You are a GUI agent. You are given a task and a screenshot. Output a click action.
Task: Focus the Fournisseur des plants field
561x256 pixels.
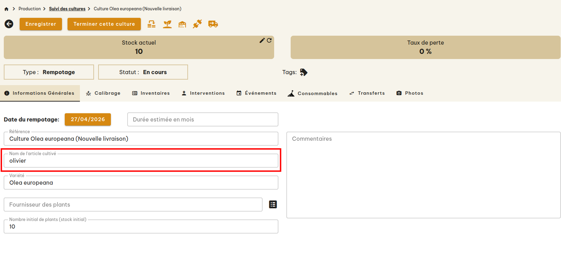click(x=133, y=205)
